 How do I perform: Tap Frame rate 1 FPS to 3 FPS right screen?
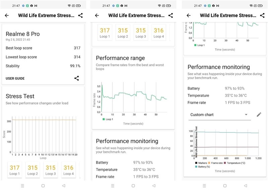(x=219, y=103)
